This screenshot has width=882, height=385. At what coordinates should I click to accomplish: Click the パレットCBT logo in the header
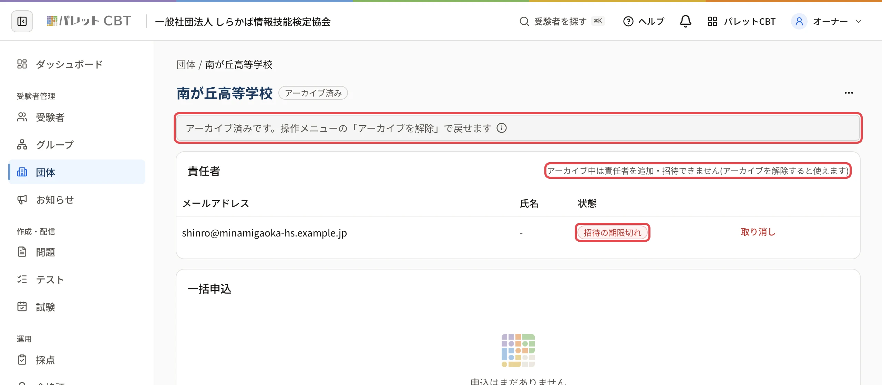coord(89,21)
